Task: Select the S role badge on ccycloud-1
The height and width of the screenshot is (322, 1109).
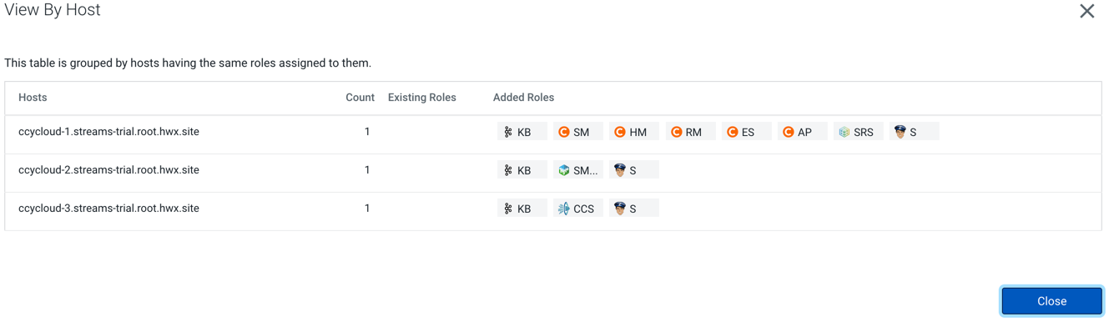Action: pyautogui.click(x=915, y=132)
